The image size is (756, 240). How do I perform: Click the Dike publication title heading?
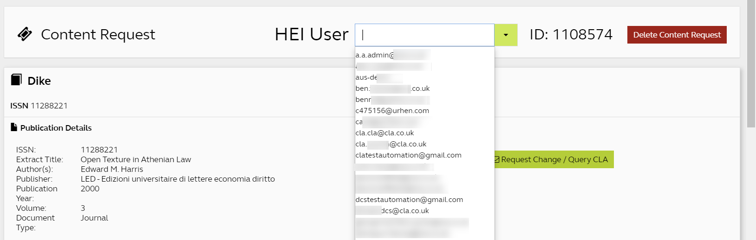pyautogui.click(x=39, y=81)
